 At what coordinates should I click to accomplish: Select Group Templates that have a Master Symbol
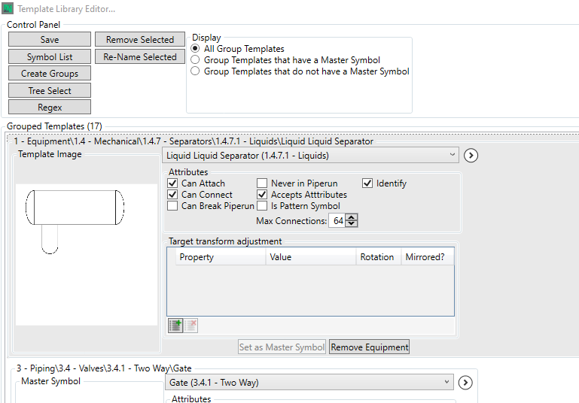pos(196,60)
